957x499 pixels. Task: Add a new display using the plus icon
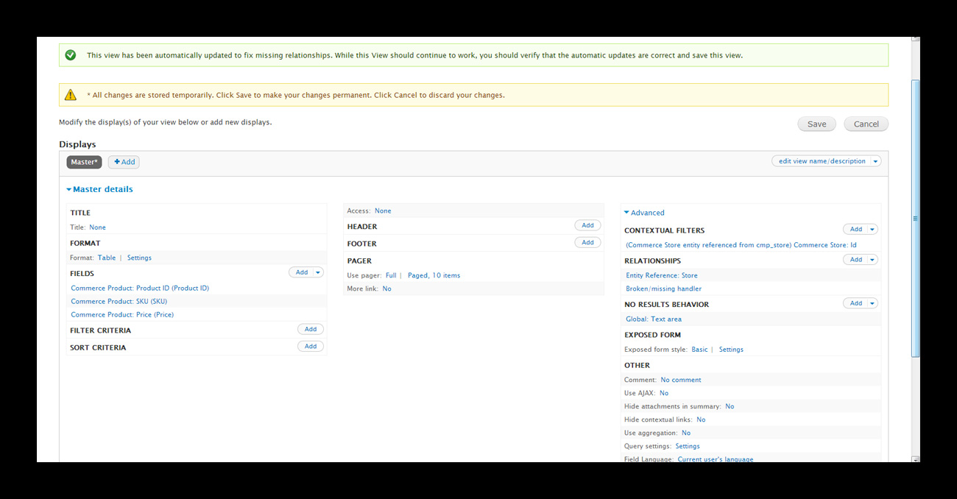point(123,162)
